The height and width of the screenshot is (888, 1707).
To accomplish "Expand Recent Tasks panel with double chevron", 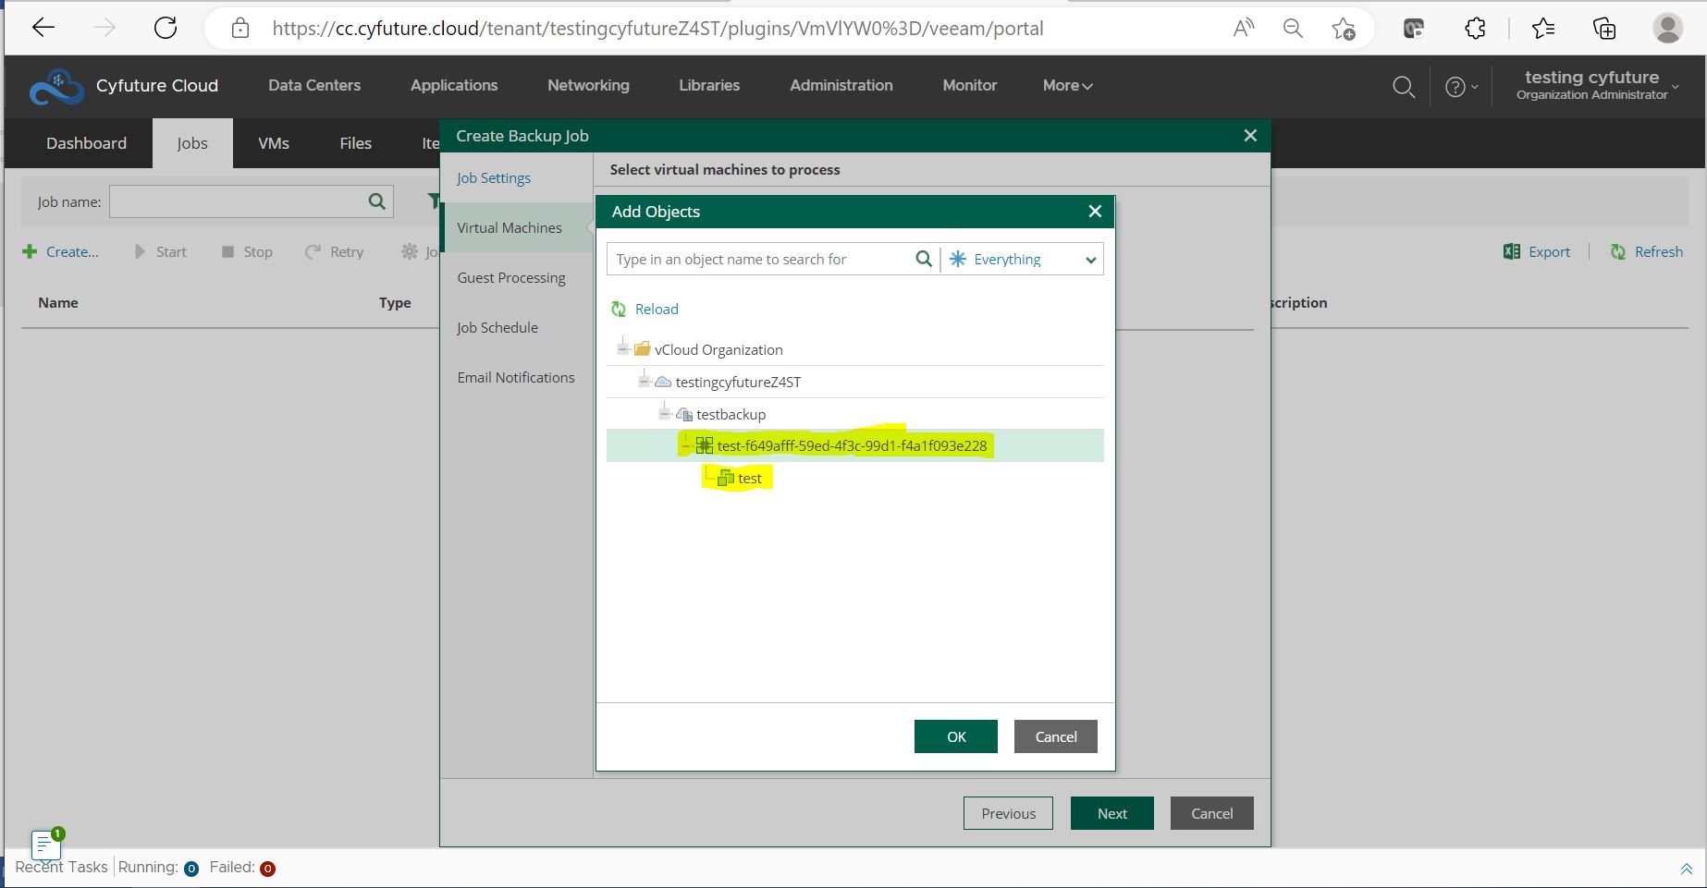I will 1686,869.
